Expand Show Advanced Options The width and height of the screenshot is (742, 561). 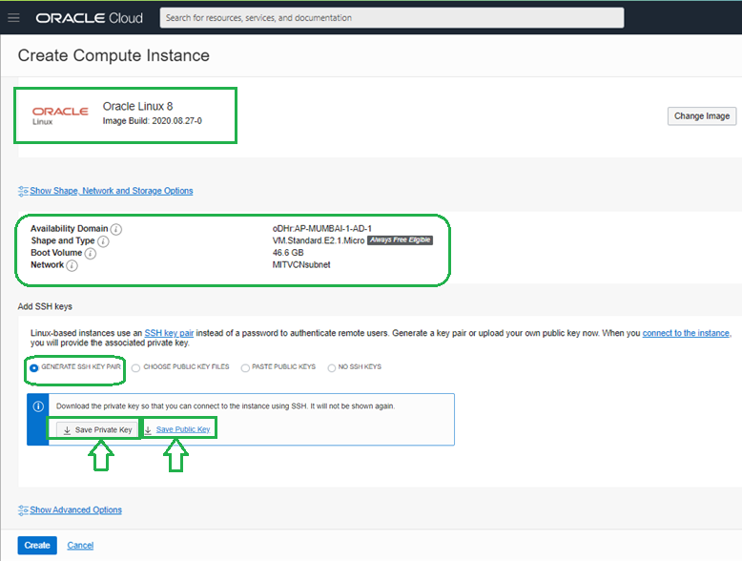tap(75, 509)
